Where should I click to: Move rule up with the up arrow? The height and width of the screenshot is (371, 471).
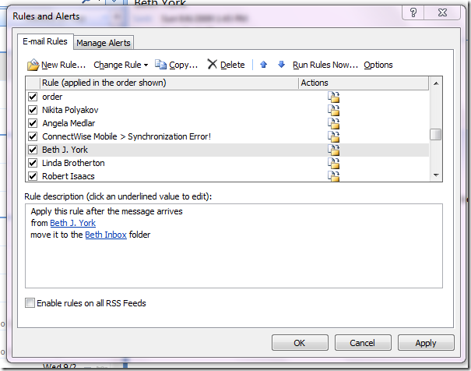pos(263,65)
